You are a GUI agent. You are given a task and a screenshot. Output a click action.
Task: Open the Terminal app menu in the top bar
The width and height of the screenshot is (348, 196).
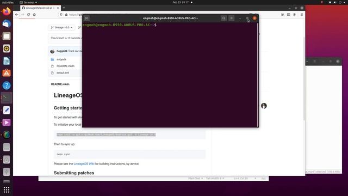pyautogui.click(x=28, y=2)
